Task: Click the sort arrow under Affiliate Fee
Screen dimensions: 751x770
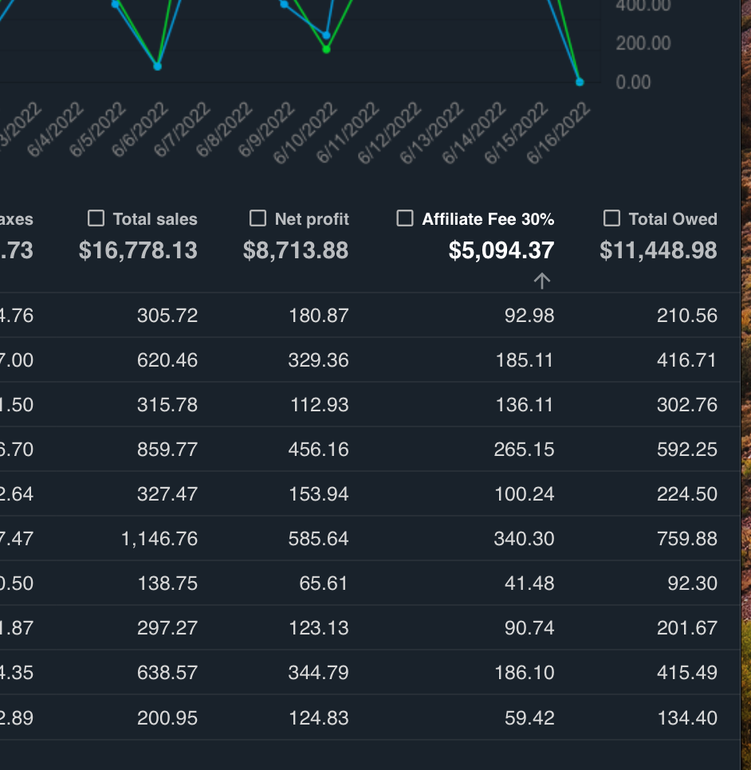Action: pos(542,281)
